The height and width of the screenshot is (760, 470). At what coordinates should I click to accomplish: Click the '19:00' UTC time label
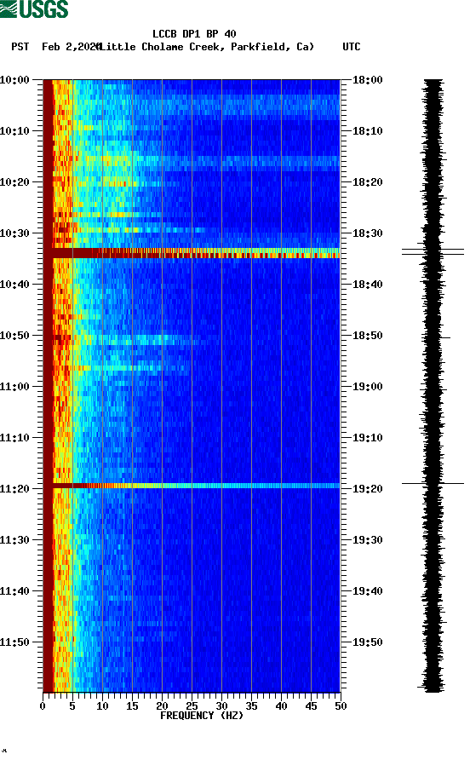click(x=368, y=387)
